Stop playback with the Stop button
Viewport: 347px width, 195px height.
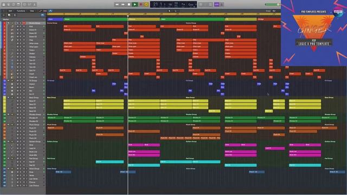tap(129, 4)
